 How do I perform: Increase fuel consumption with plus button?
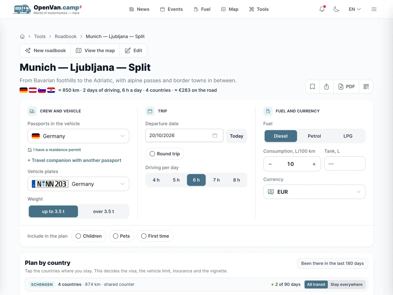coord(314,164)
